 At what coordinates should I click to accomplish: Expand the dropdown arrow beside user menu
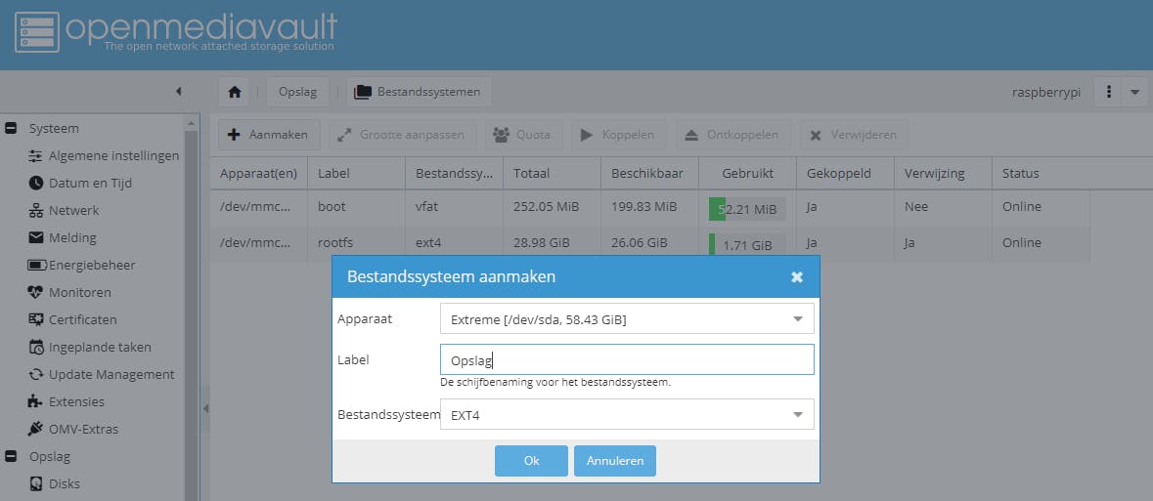(x=1134, y=92)
